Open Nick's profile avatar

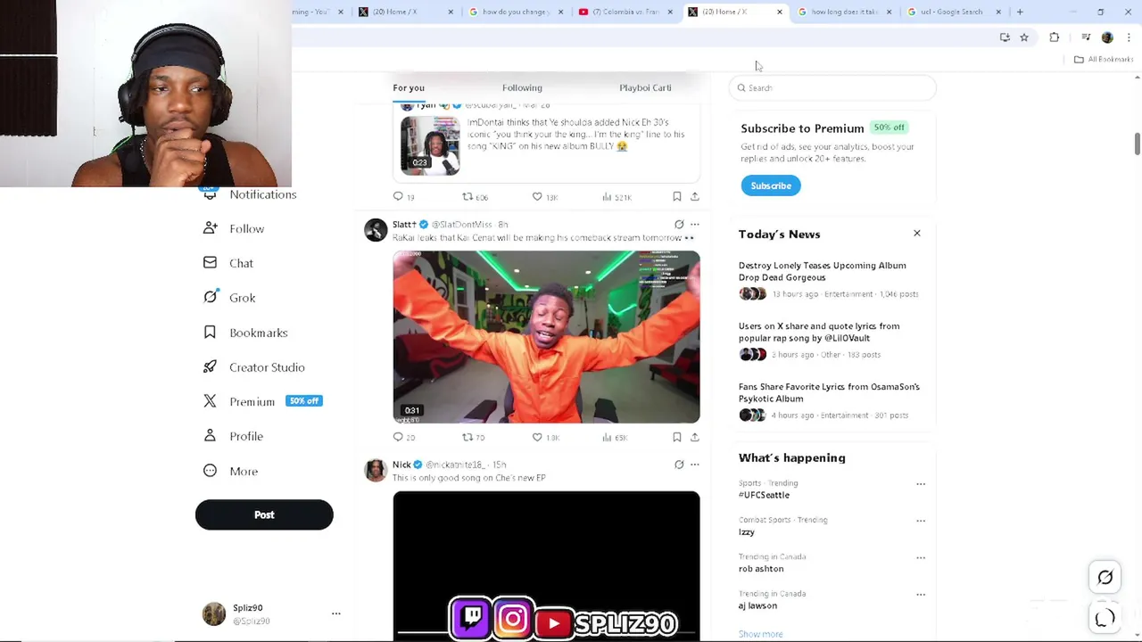click(x=376, y=470)
